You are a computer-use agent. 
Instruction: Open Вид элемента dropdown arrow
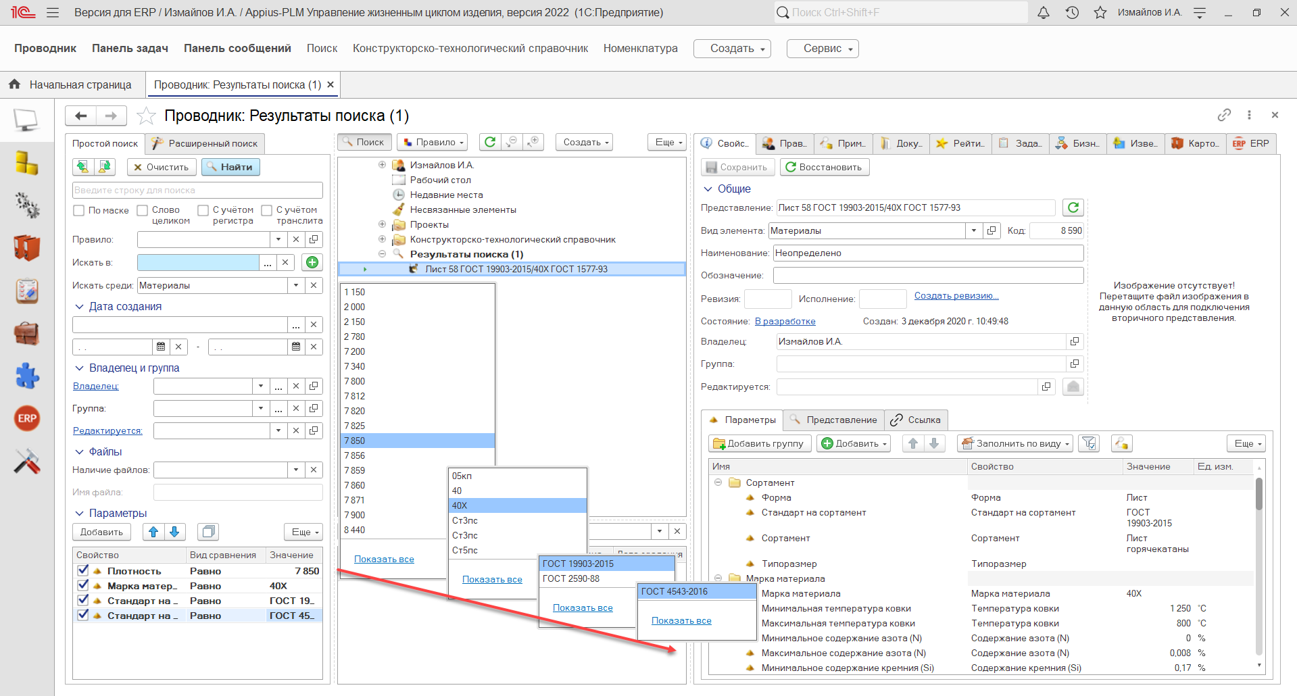974,230
